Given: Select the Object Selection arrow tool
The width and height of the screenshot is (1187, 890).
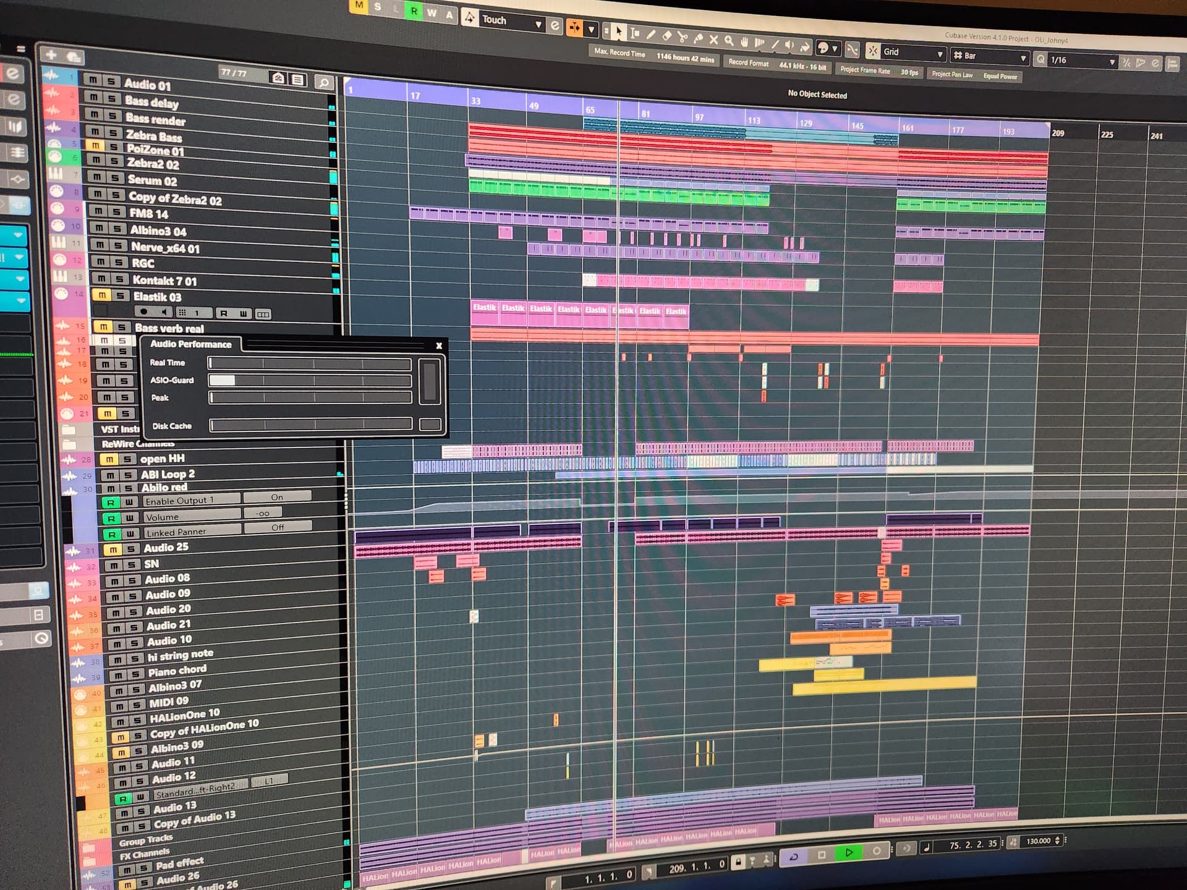Looking at the screenshot, I should (619, 31).
